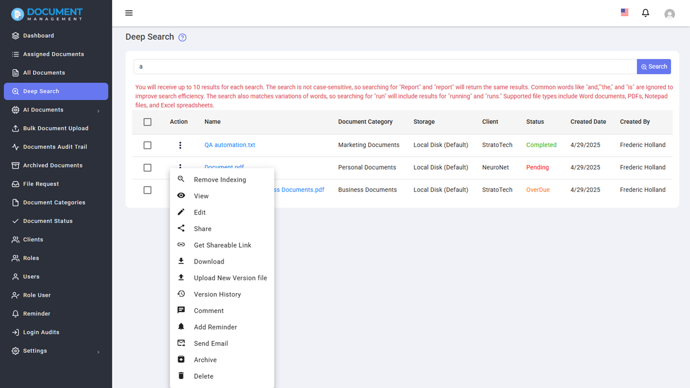Click the Share icon in context menu
This screenshot has height=388, width=690.
181,228
